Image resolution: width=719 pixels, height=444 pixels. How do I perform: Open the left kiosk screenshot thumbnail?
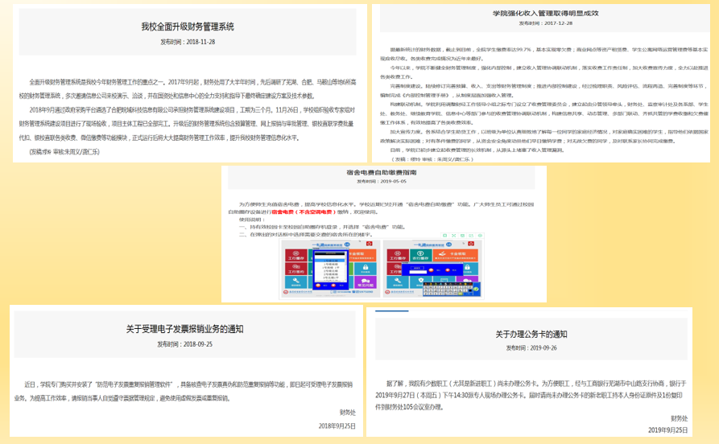coord(331,268)
